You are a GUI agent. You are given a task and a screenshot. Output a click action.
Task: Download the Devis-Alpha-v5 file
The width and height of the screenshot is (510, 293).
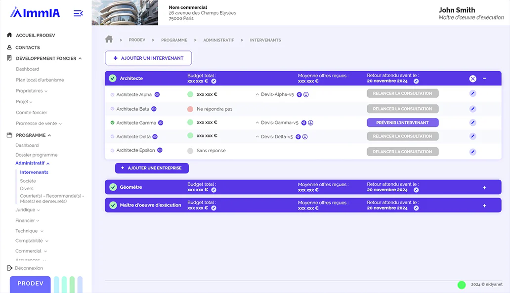pyautogui.click(x=306, y=95)
